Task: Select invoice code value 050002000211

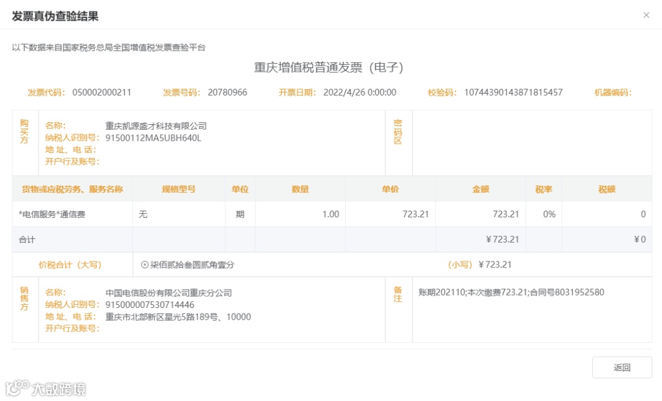Action: (x=102, y=92)
